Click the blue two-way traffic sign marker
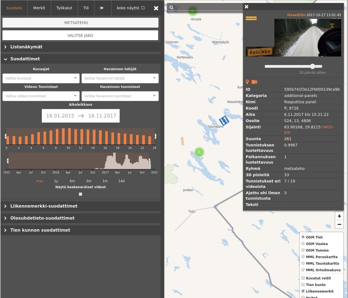This screenshot has height=298, width=348. (x=224, y=120)
